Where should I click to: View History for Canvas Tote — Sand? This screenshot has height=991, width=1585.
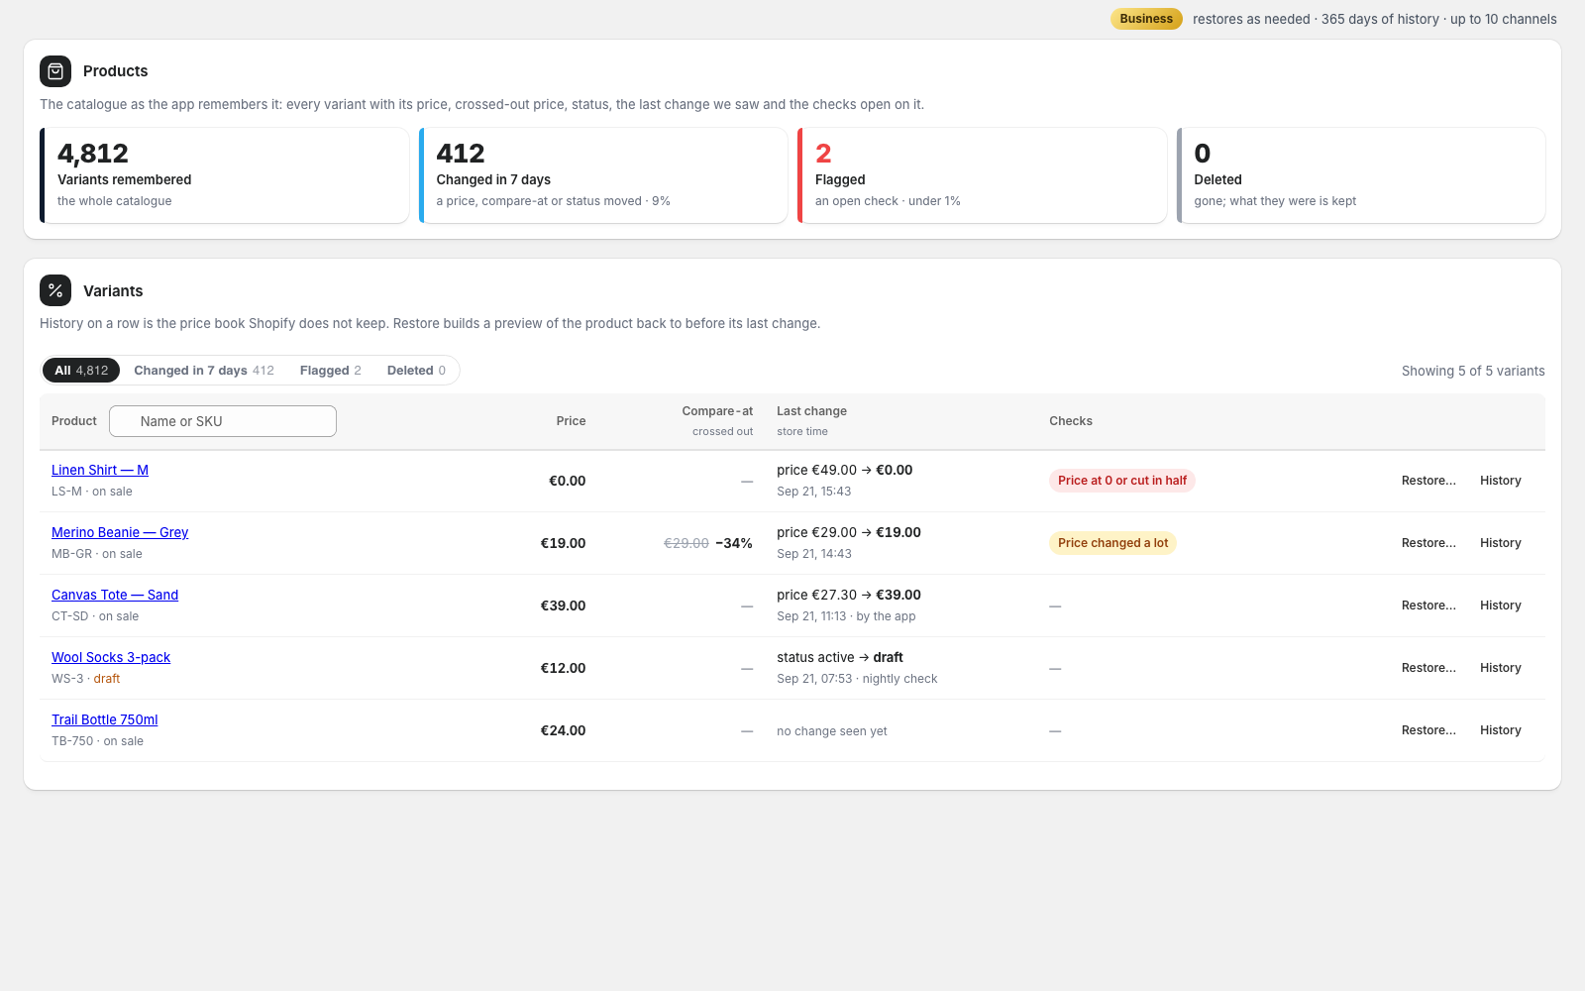click(1501, 606)
